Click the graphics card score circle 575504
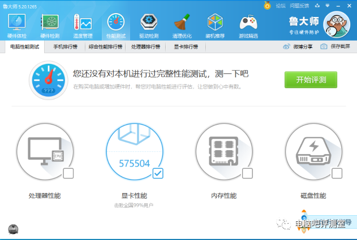This screenshot has height=240, width=357. pyautogui.click(x=135, y=151)
